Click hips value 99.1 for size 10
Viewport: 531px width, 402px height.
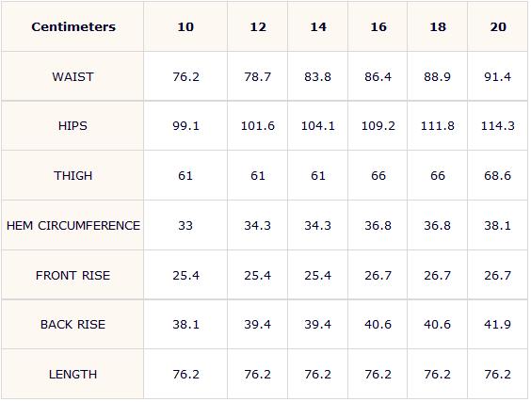point(185,126)
